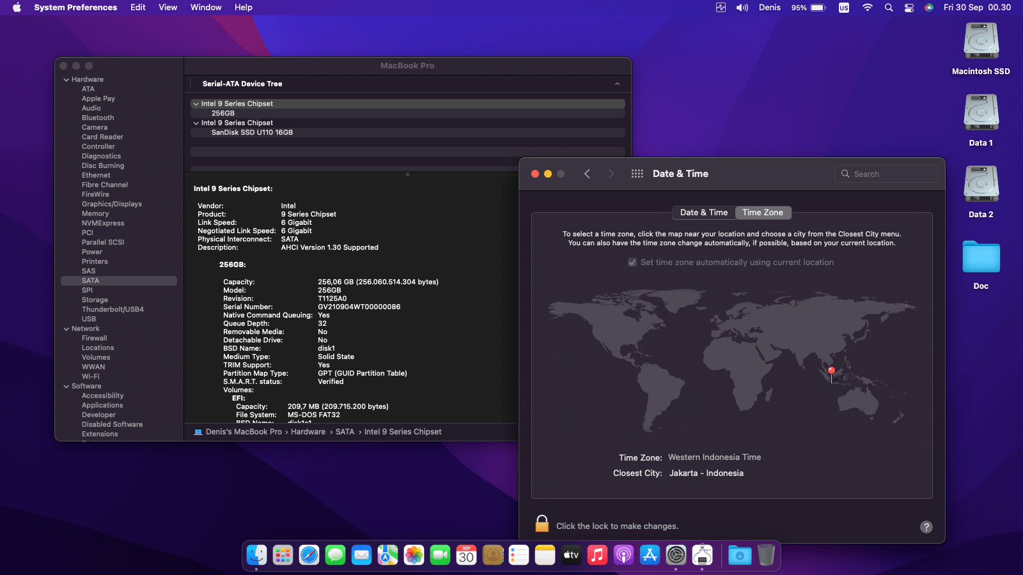
Task: Open Trash in the dock
Action: coord(766,555)
